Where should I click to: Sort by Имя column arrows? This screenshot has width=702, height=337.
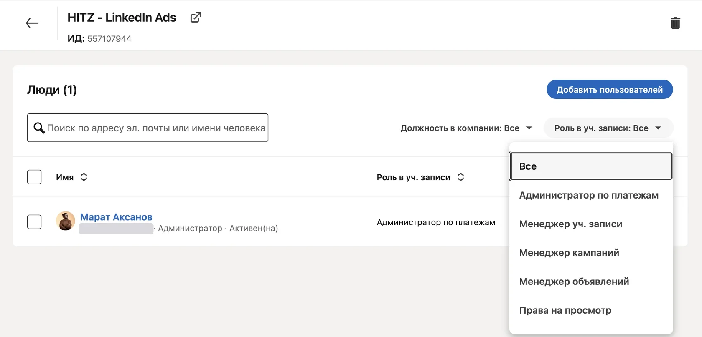(x=84, y=177)
